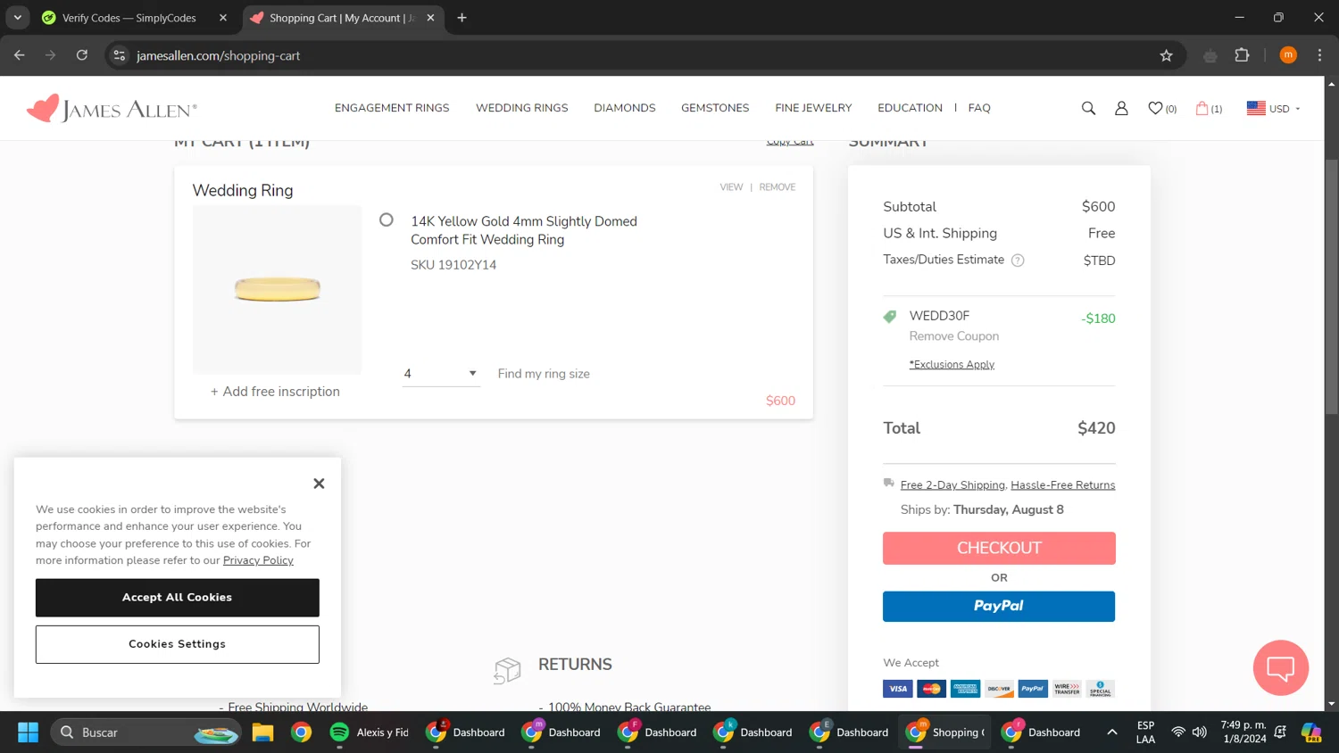Pay with the PayPal button
The height and width of the screenshot is (753, 1339).
point(999,607)
